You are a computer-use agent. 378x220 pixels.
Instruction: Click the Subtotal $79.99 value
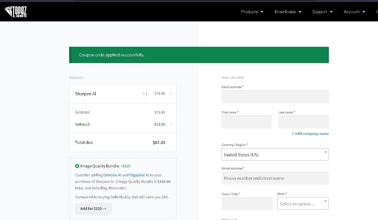point(160,112)
